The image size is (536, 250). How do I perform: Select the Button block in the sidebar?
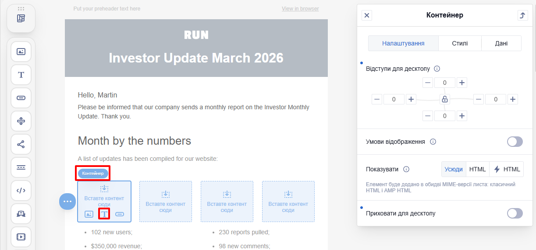pos(21,98)
